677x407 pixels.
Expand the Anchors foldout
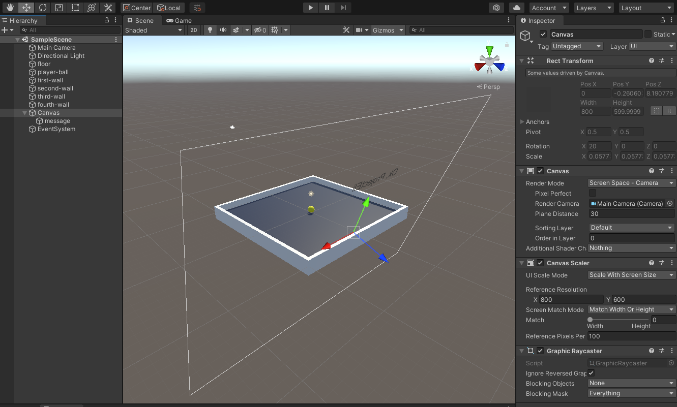tap(522, 122)
